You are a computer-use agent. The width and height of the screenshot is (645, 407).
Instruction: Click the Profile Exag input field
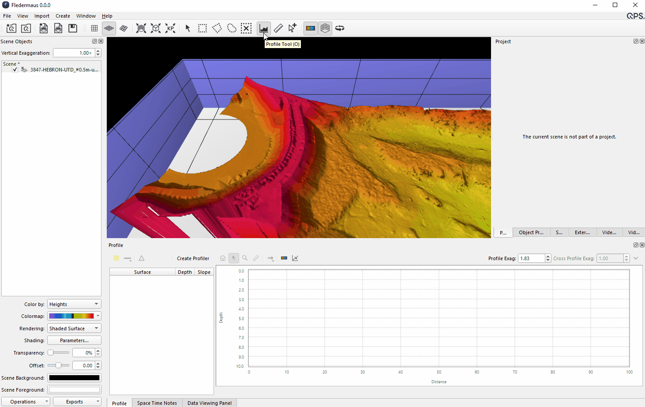pyautogui.click(x=531, y=258)
